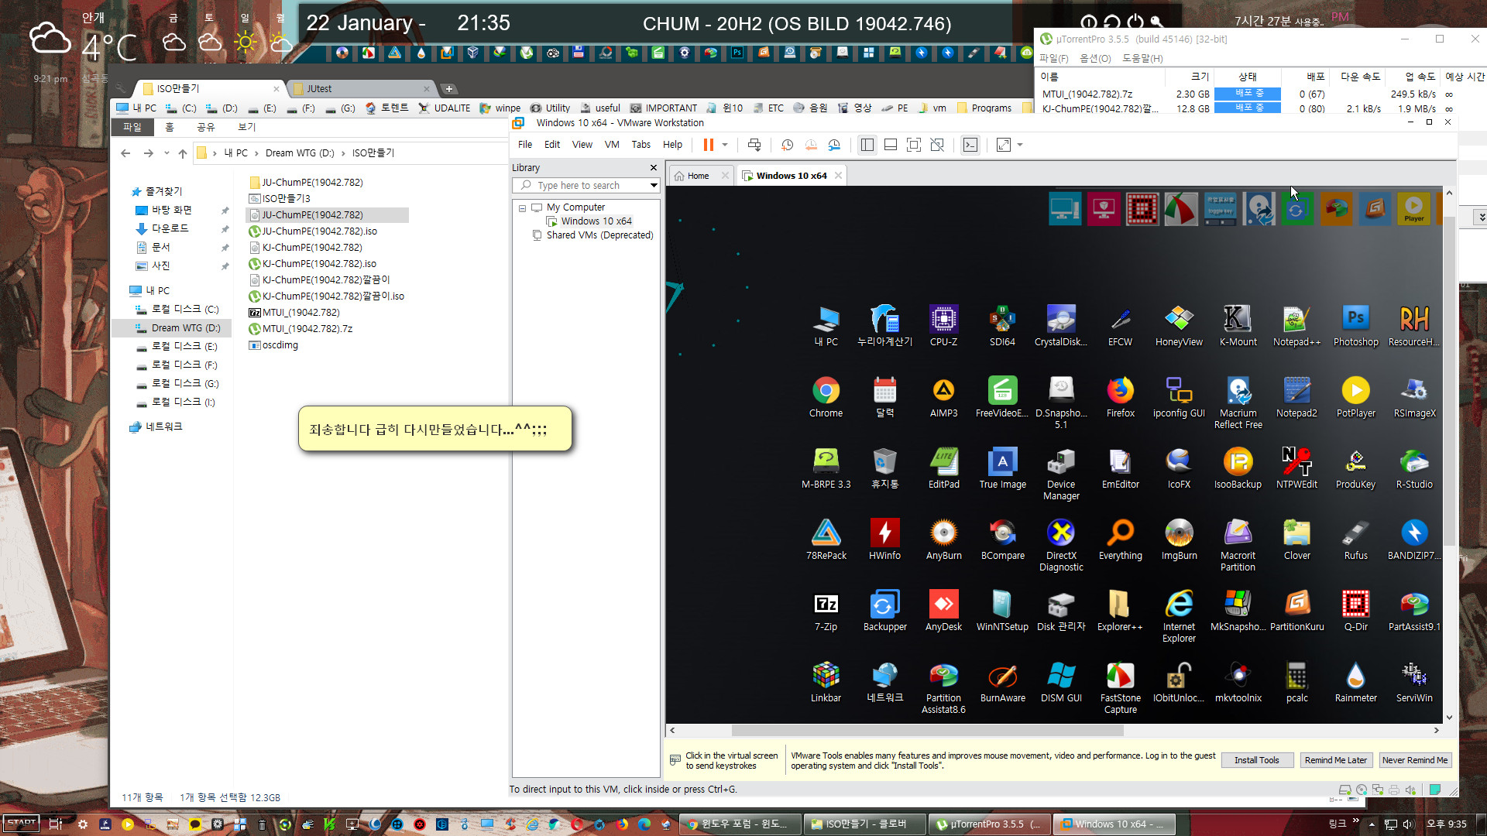Open the 보기 ribbon tab in Explorer
This screenshot has width=1487, height=836.
coord(246,127)
